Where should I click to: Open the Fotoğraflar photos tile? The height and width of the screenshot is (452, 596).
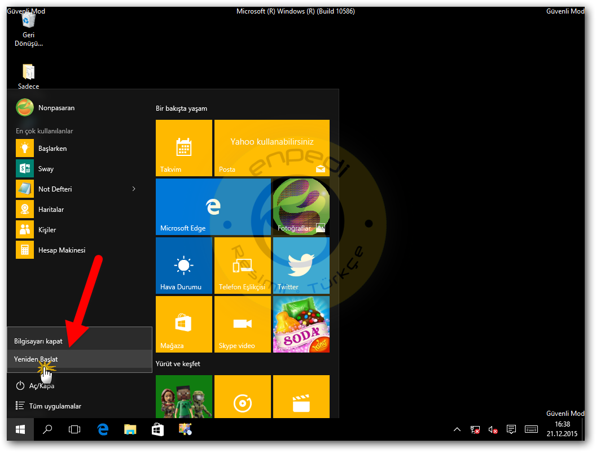[301, 207]
